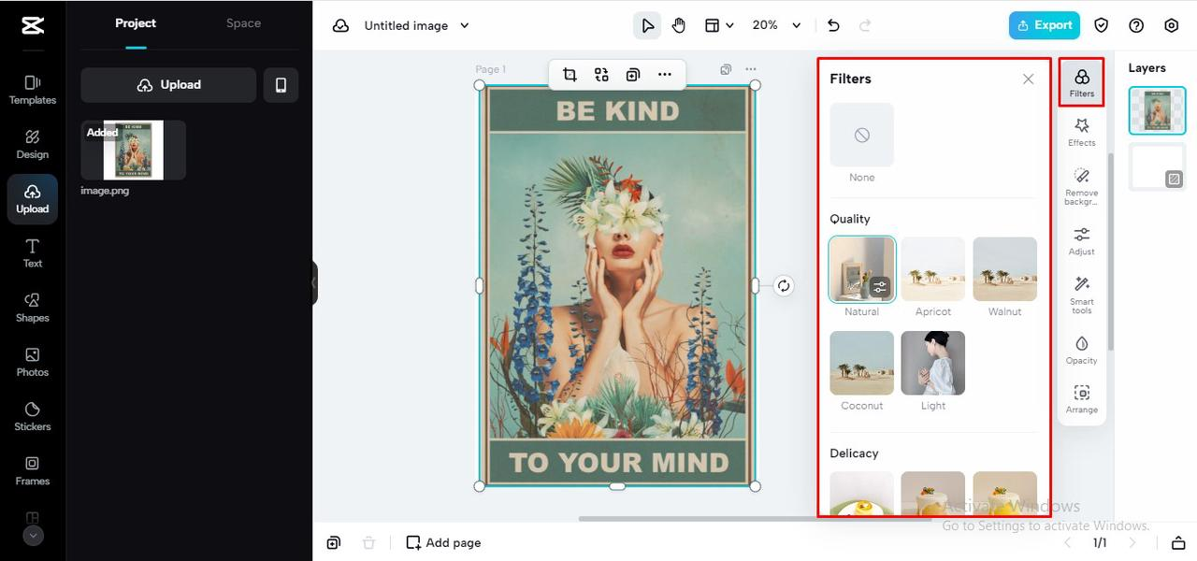Select the Filters panel icon
The height and width of the screenshot is (561, 1197).
1081,82
